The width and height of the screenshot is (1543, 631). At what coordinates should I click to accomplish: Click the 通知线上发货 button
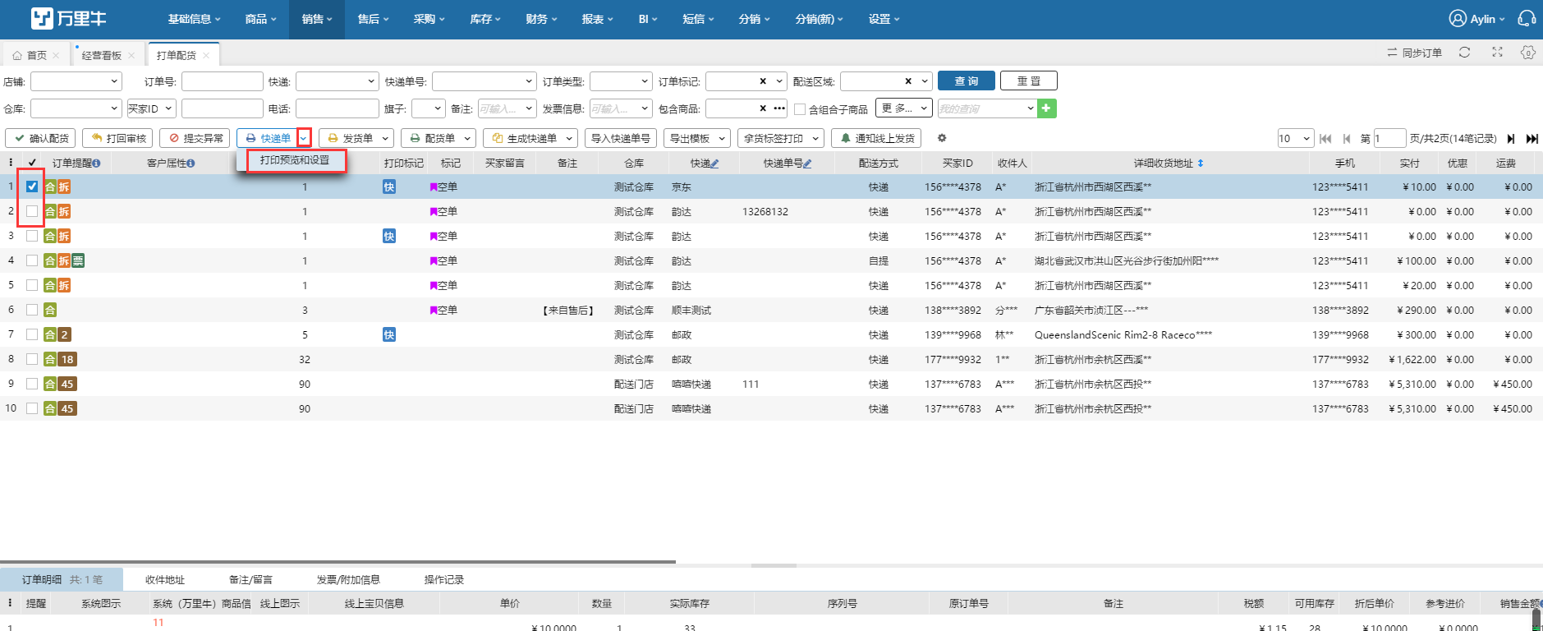[876, 138]
